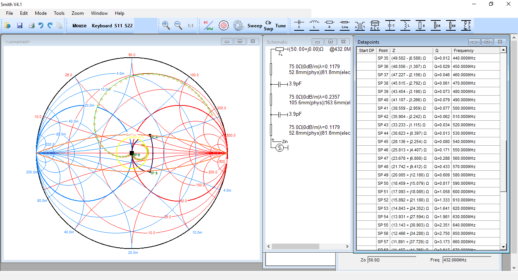
Task: Add an open stub (OS) element
Action: (x=436, y=25)
